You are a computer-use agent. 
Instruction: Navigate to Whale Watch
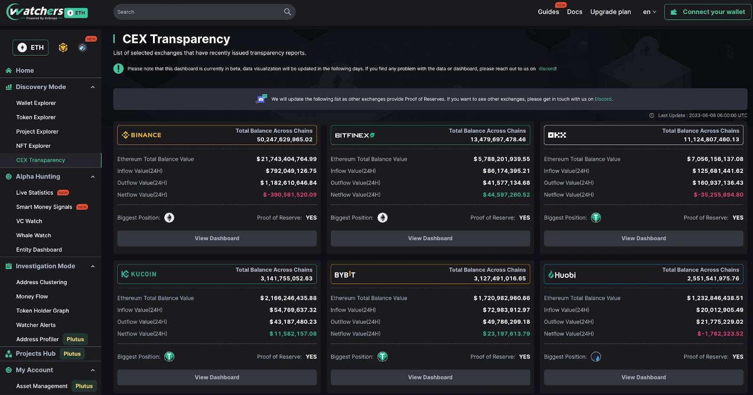pyautogui.click(x=33, y=235)
